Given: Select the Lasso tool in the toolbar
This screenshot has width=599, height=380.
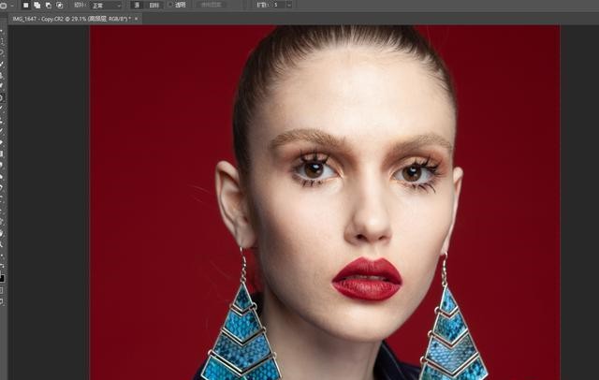Looking at the screenshot, I should pos(2,52).
